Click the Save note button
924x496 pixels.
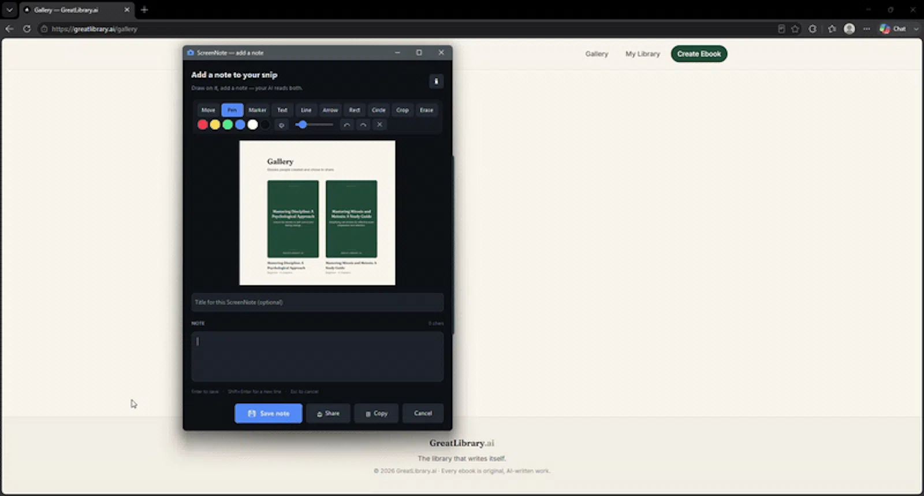pos(269,414)
